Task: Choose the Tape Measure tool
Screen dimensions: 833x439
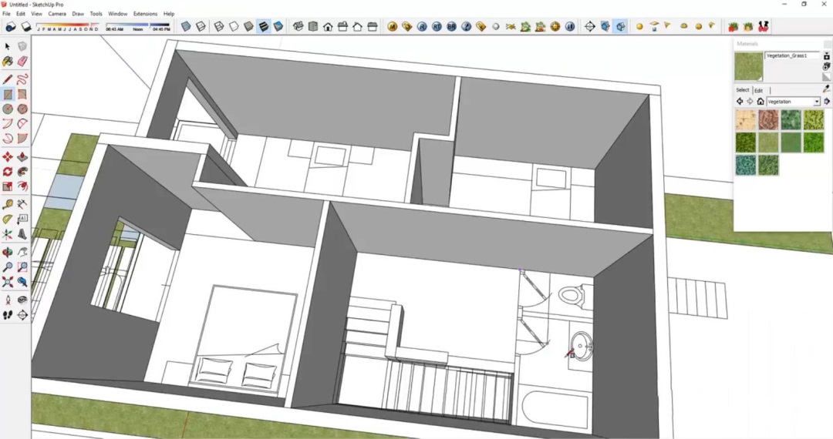Action: 8,204
